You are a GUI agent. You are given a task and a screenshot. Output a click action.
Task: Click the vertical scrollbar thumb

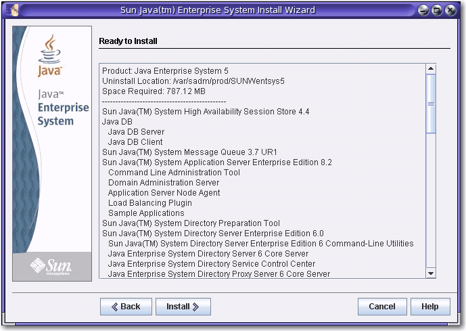point(431,104)
